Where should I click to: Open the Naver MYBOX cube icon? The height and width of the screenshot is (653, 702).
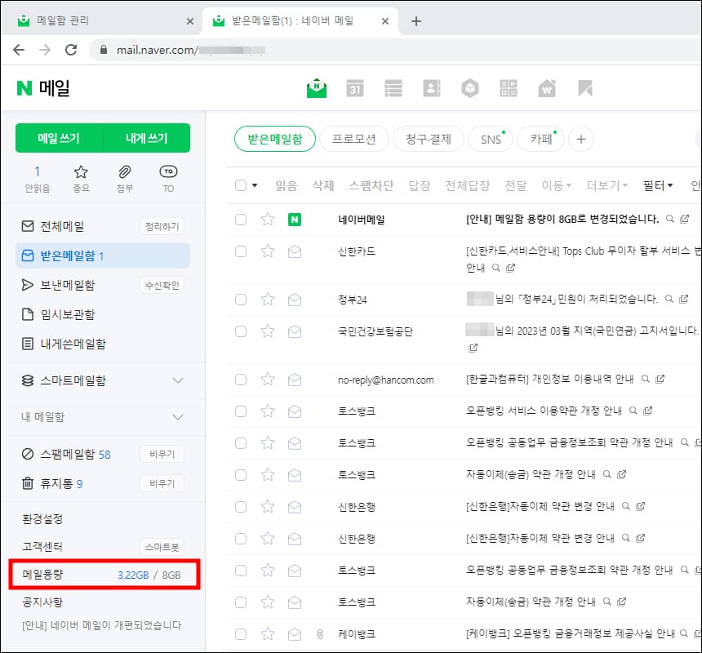(470, 88)
